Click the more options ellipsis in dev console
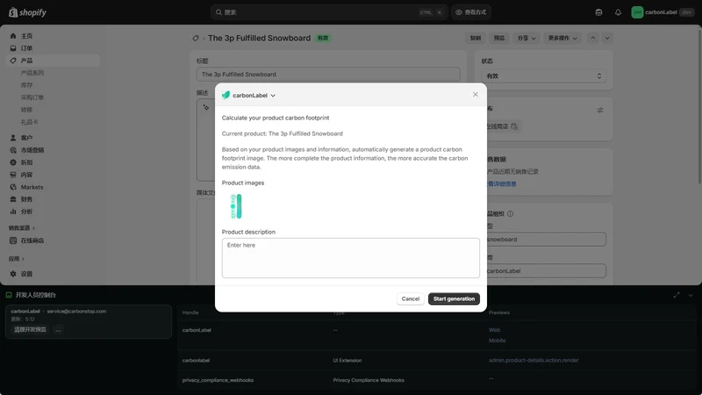Image resolution: width=702 pixels, height=395 pixels. pyautogui.click(x=58, y=330)
